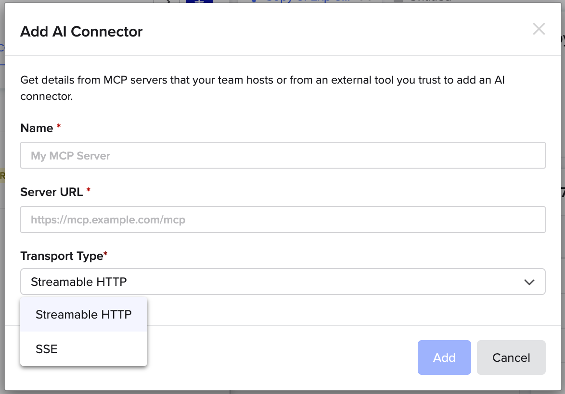Click the Server URL field label
Screen dimensions: 565x394
[x=52, y=192]
